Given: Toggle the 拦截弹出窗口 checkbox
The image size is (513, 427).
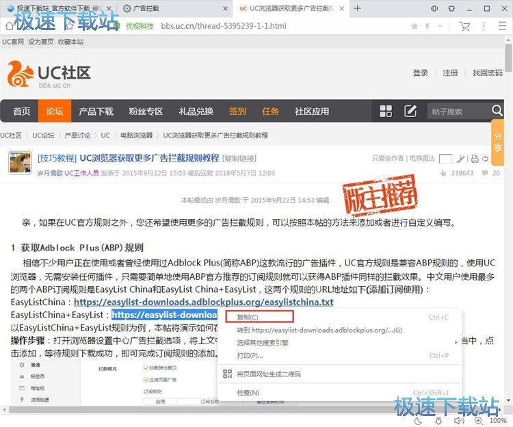Looking at the screenshot, I should pyautogui.click(x=146, y=367).
